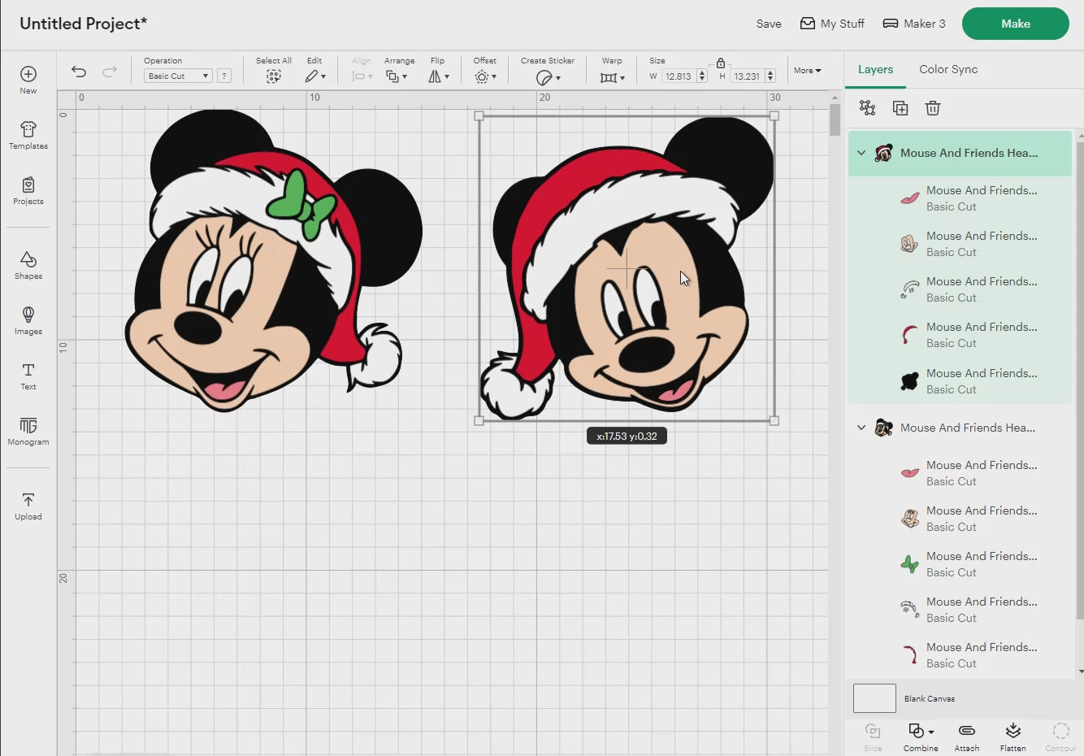Screen dimensions: 1084x756
Task: Open the Combine menu
Action: [x=921, y=736]
